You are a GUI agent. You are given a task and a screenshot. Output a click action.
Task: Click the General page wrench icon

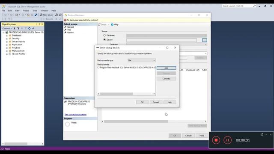click(x=66, y=27)
